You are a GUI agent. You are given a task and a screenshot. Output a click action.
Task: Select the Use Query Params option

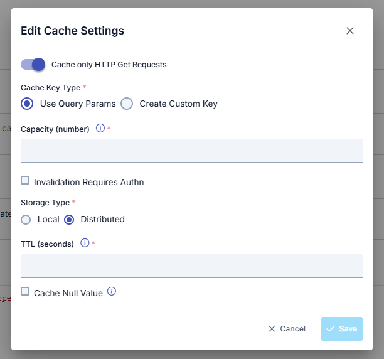(27, 104)
